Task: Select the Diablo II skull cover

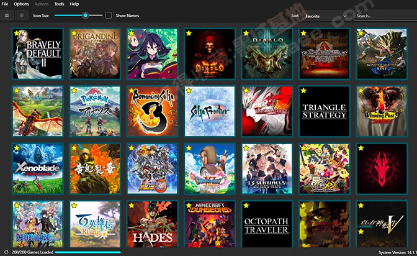Action: click(x=210, y=54)
